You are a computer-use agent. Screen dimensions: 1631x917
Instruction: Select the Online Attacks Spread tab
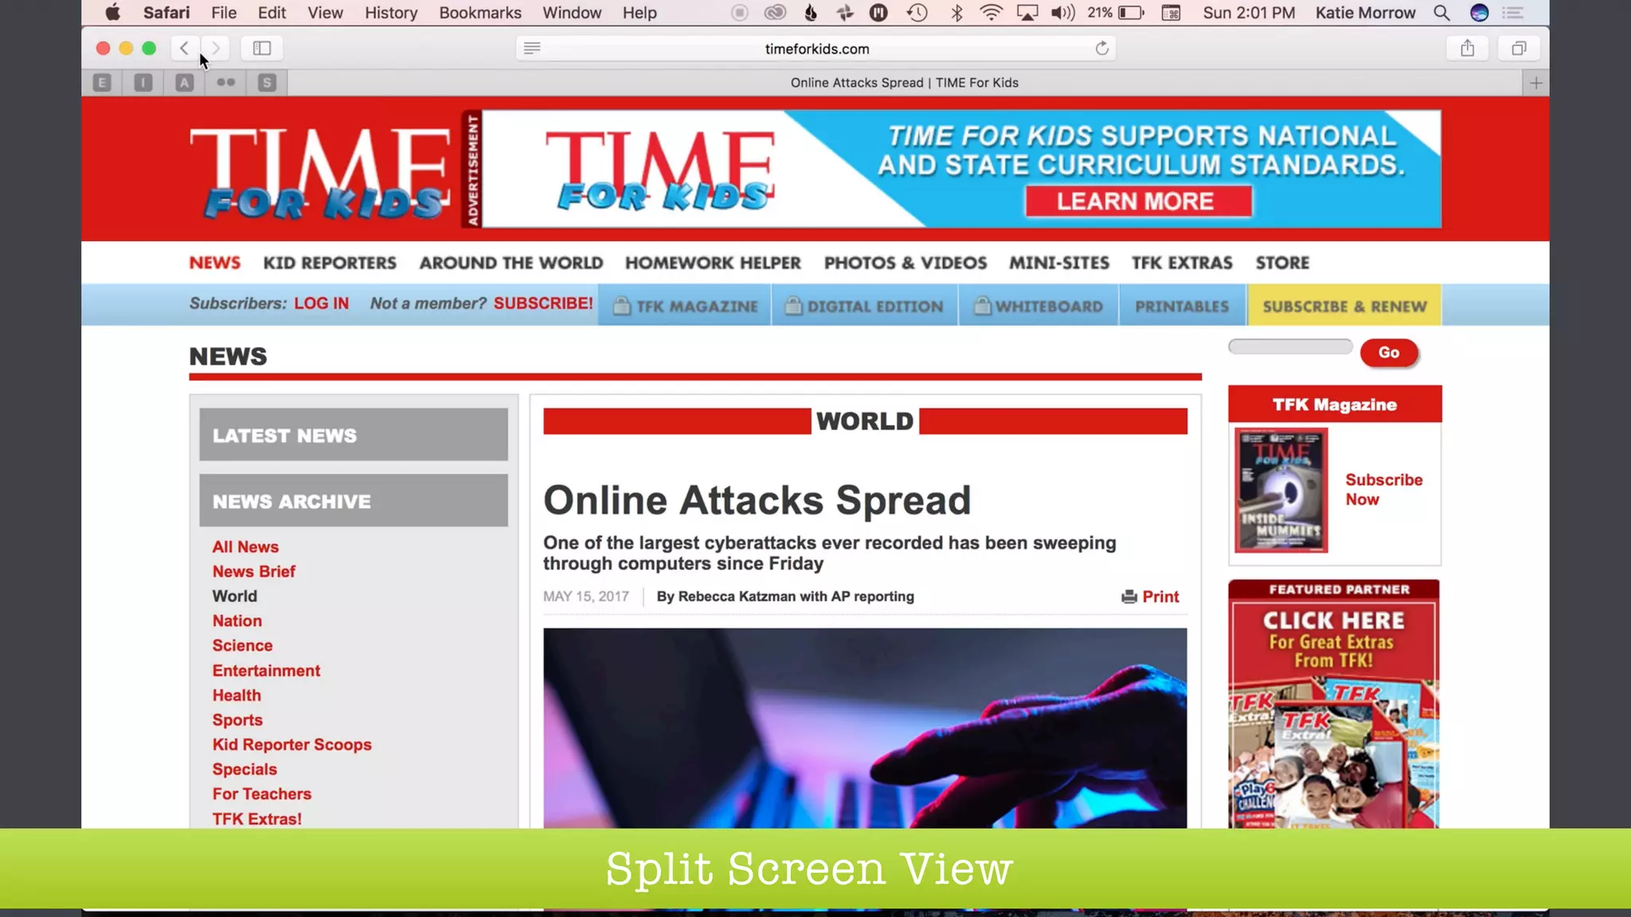point(905,83)
